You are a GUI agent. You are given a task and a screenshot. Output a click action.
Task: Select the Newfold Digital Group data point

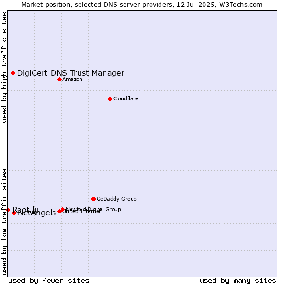62,209
